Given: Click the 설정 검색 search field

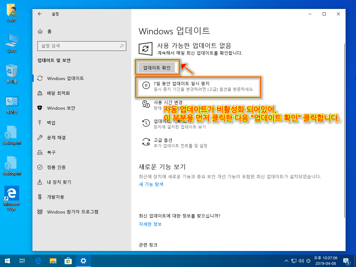Looking at the screenshot, I should (x=82, y=46).
